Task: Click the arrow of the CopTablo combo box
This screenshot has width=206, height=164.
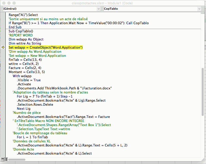Action: pos(199,9)
